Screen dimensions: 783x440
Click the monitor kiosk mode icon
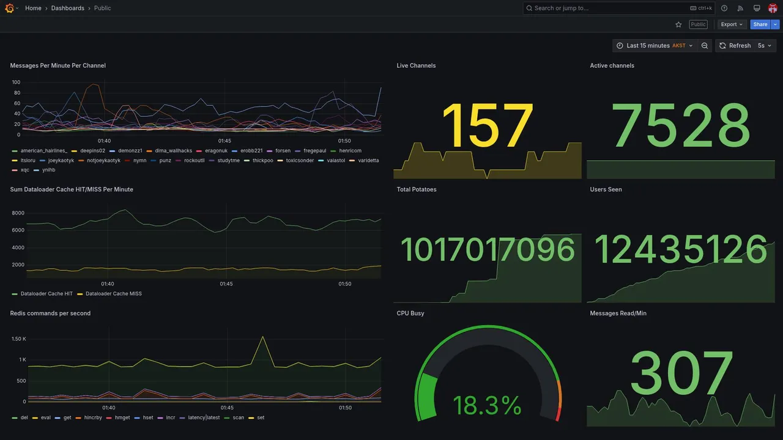(757, 8)
